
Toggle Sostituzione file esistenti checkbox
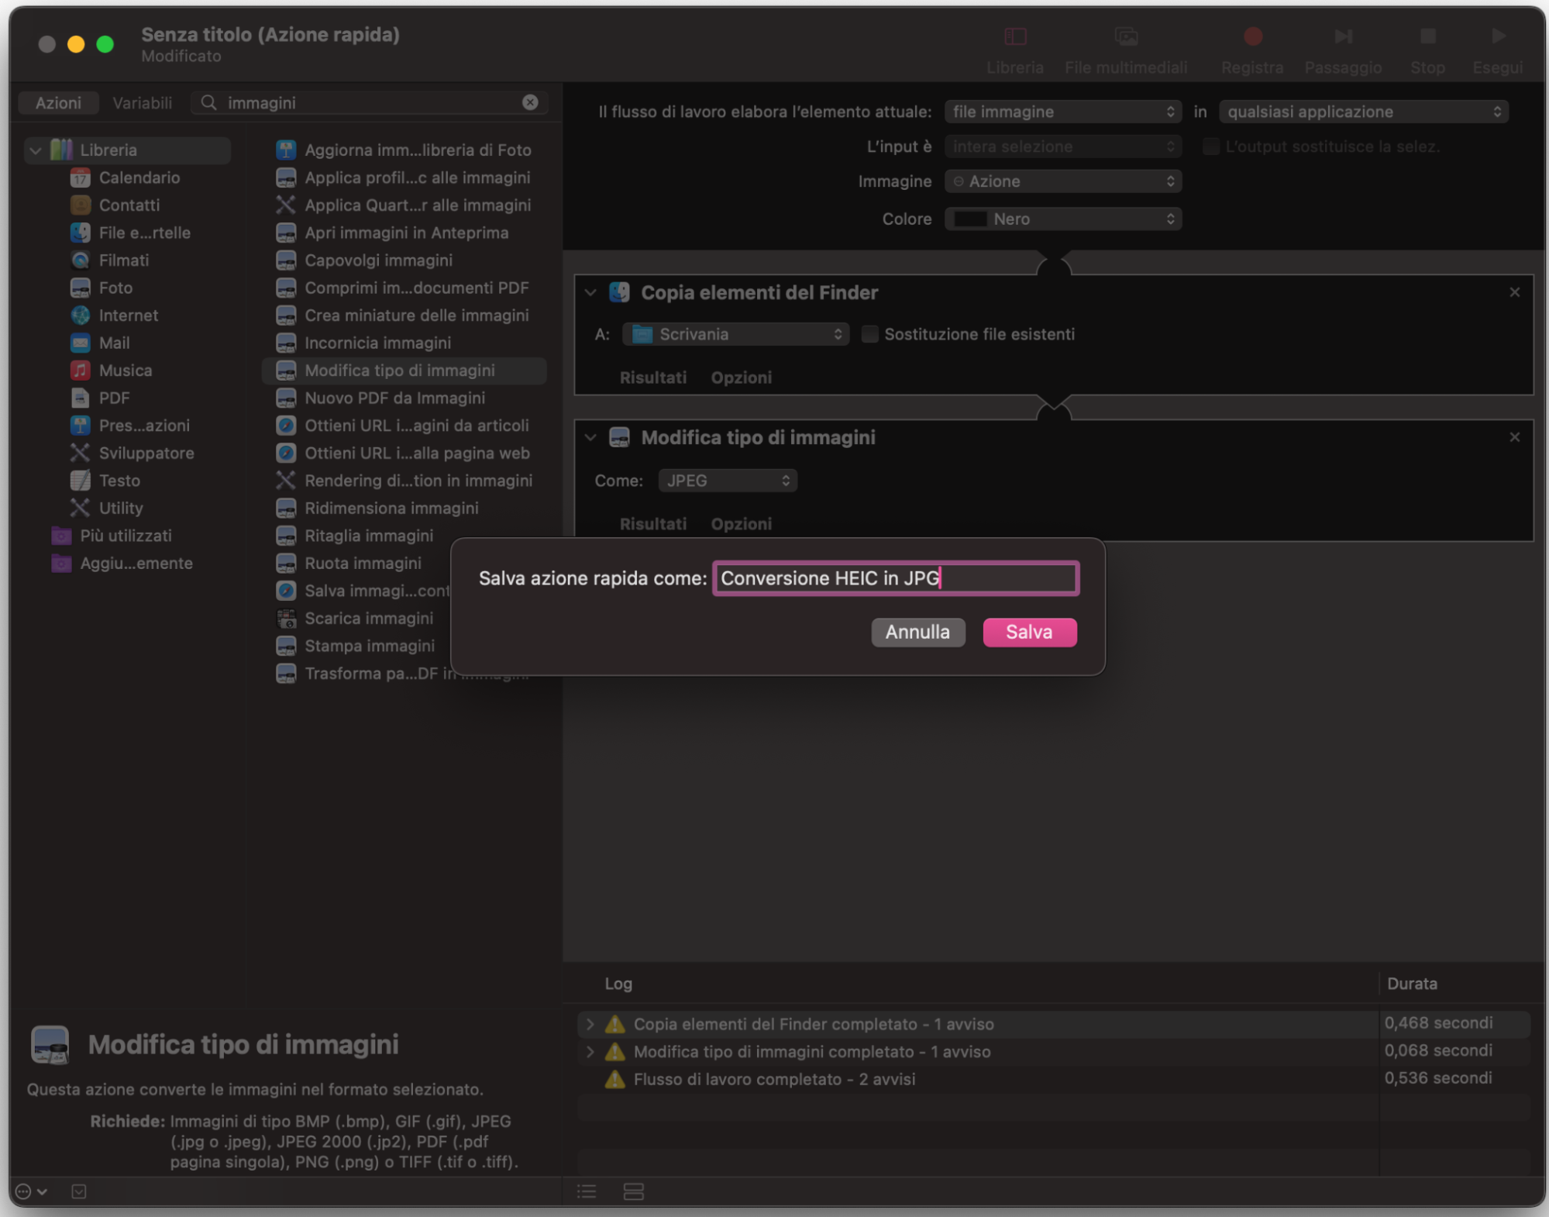pyautogui.click(x=870, y=334)
